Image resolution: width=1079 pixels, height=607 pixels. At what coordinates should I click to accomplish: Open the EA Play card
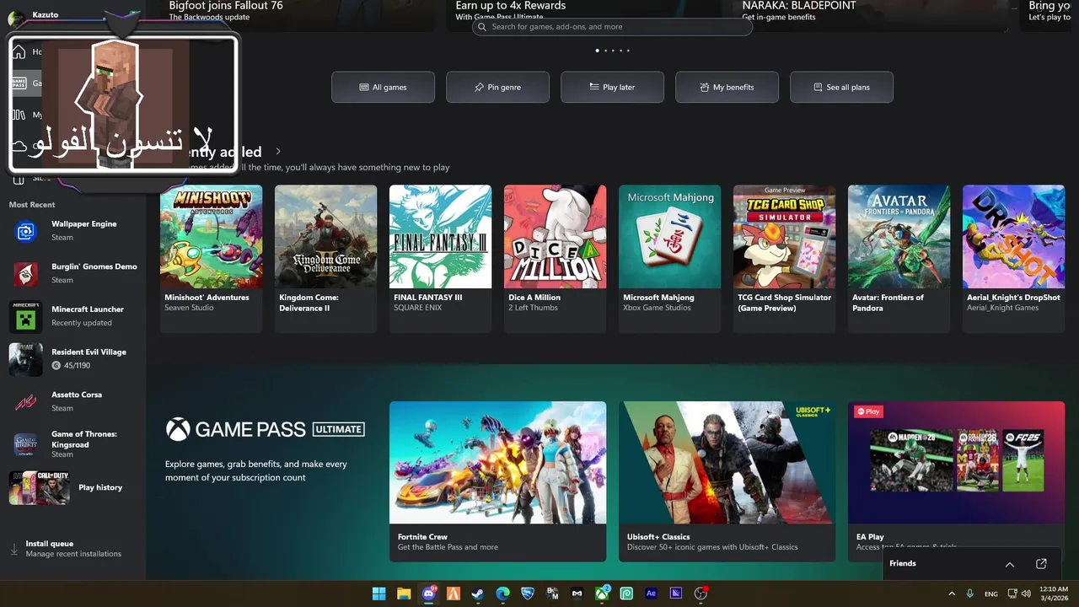coord(956,481)
